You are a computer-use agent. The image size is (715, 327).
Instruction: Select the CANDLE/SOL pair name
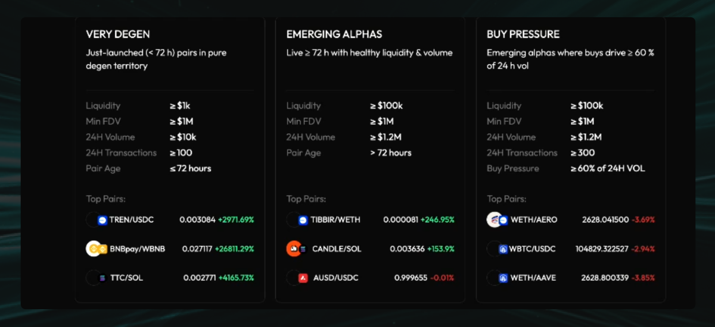click(x=337, y=249)
